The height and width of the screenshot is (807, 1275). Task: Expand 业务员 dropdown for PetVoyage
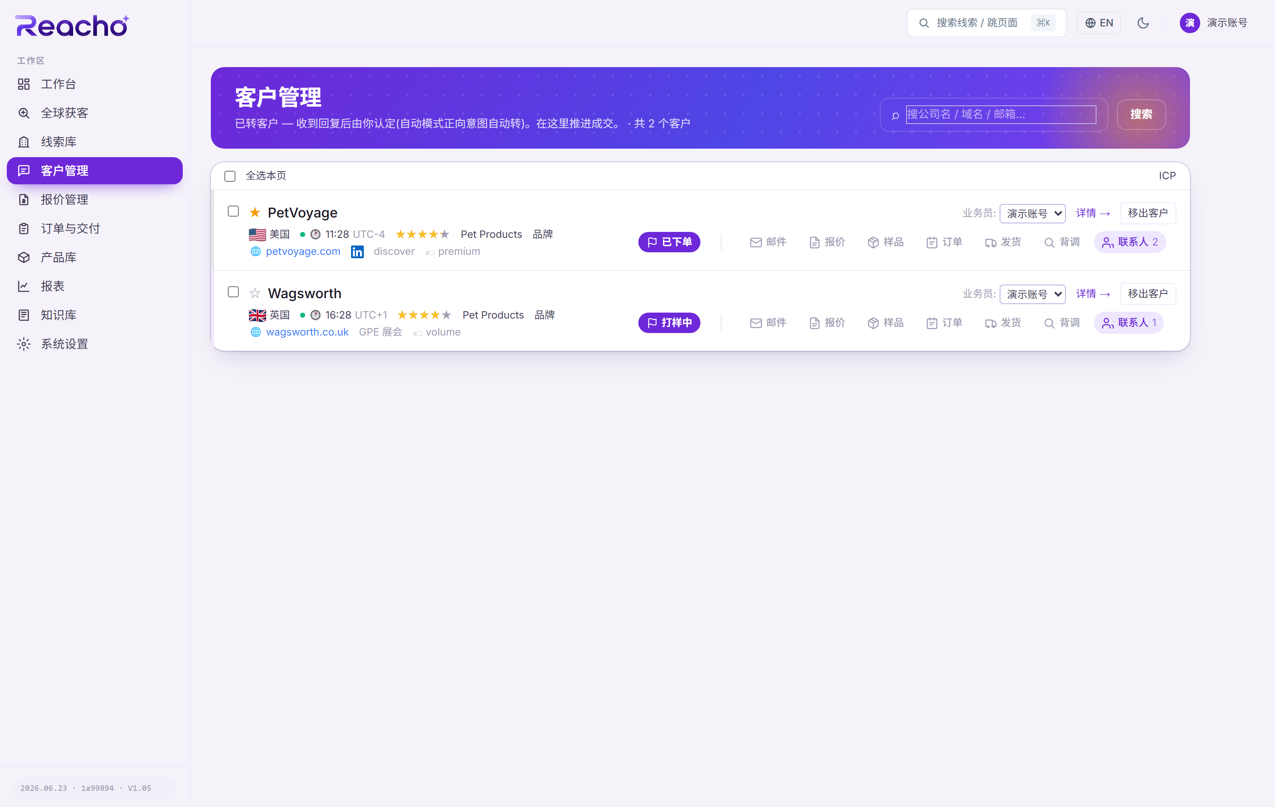coord(1032,213)
